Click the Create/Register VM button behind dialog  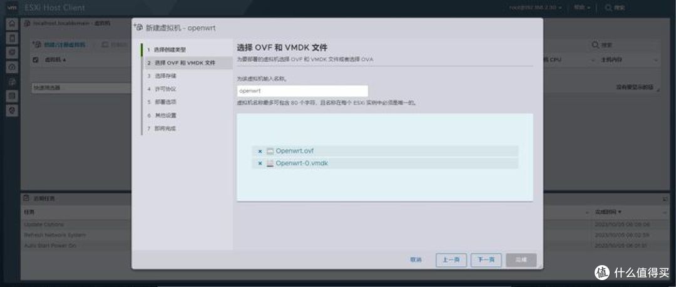59,44
